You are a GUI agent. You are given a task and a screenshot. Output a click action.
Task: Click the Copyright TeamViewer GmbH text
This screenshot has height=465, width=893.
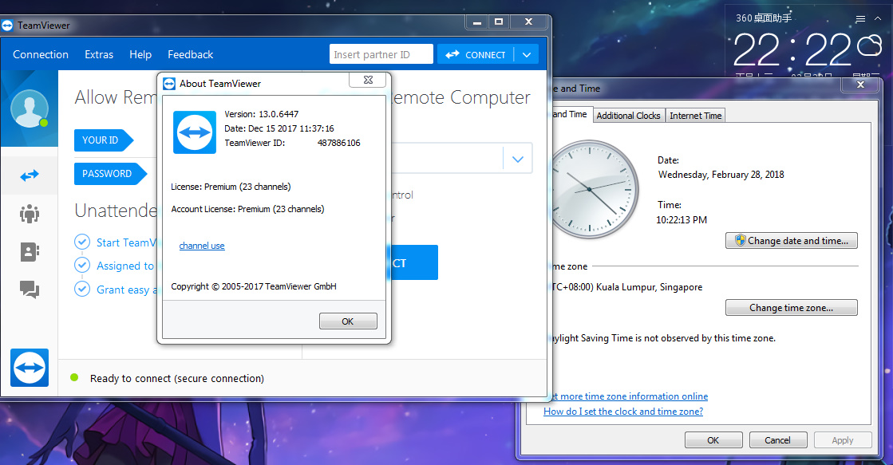pyautogui.click(x=254, y=286)
